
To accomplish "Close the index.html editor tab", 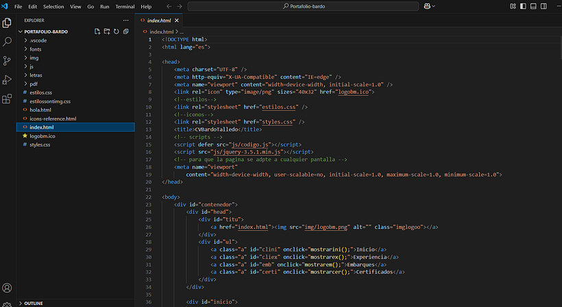I will (x=177, y=21).
